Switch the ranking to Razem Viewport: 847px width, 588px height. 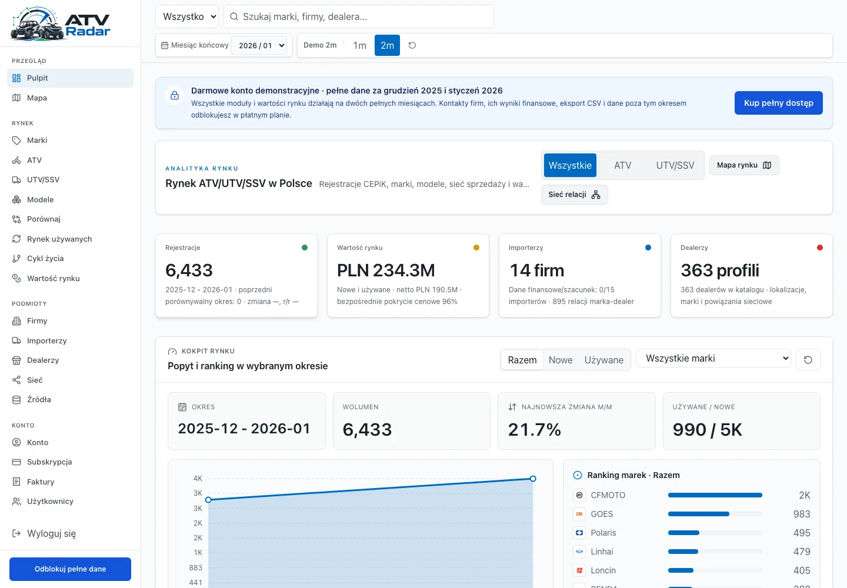click(522, 360)
